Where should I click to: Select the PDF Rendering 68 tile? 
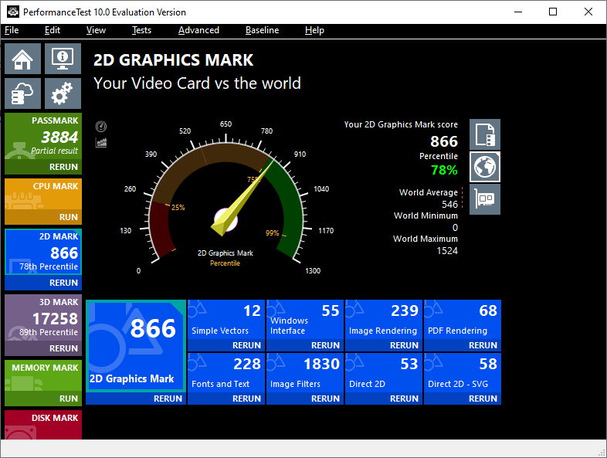pos(463,320)
